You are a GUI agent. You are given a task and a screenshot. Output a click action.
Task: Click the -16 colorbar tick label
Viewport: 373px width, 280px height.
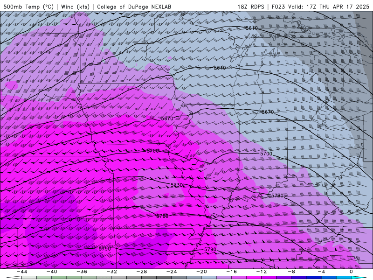click(231, 272)
